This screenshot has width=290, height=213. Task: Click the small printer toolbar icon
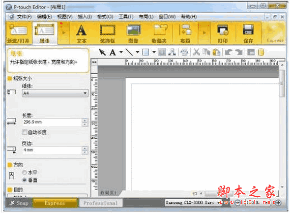point(184,52)
